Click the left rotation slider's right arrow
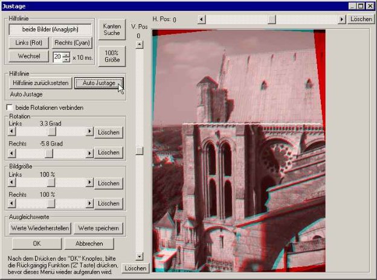Viewport: 377px width, 280px height. (89, 132)
